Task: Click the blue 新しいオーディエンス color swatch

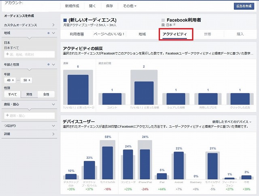Action: click(65, 20)
